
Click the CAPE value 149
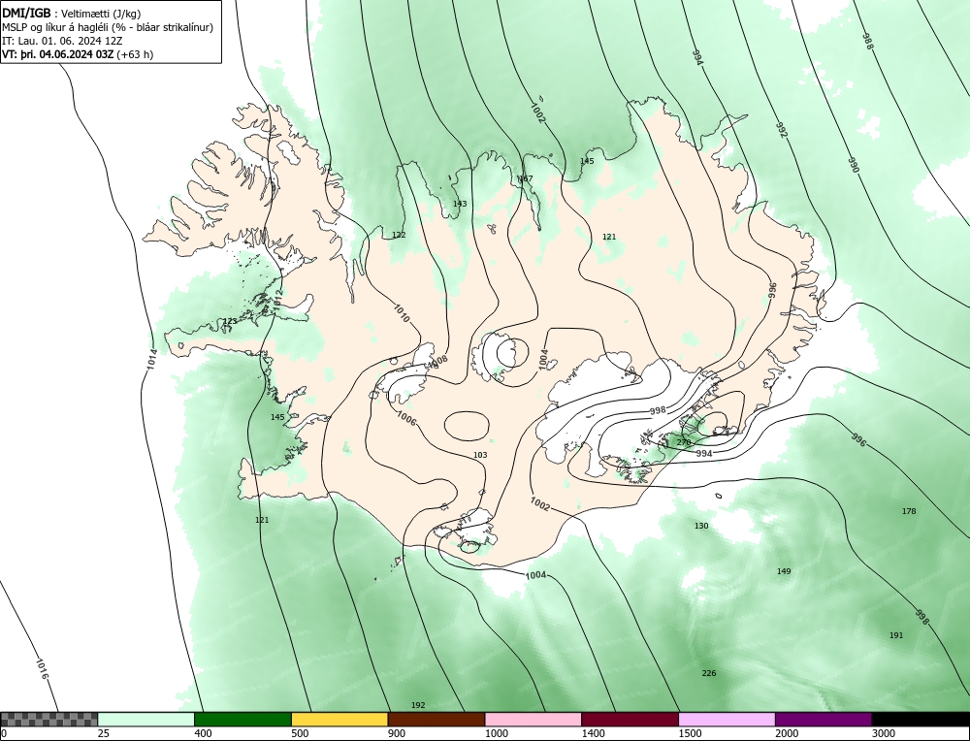tap(784, 571)
